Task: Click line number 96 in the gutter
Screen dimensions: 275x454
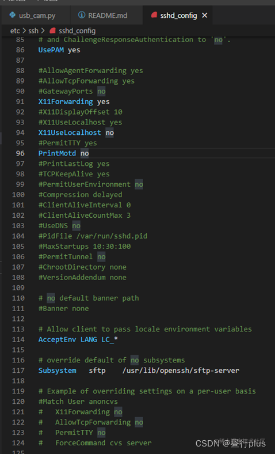Action: pos(20,153)
